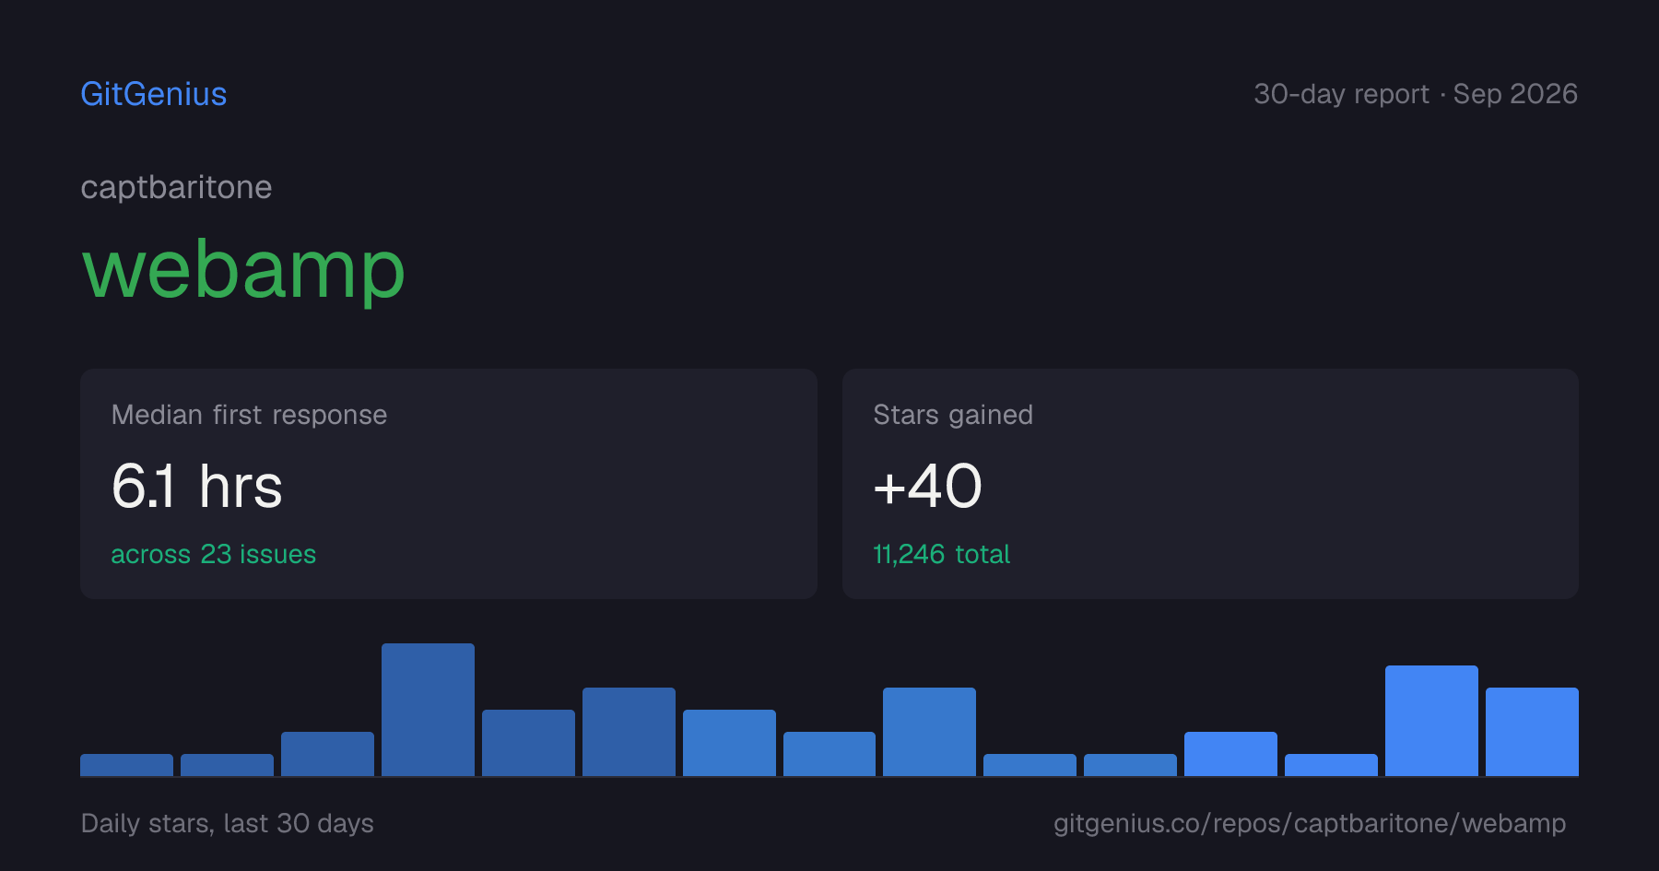1659x871 pixels.
Task: Select the short bar just before the two tall final bars
Action: pyautogui.click(x=1331, y=765)
